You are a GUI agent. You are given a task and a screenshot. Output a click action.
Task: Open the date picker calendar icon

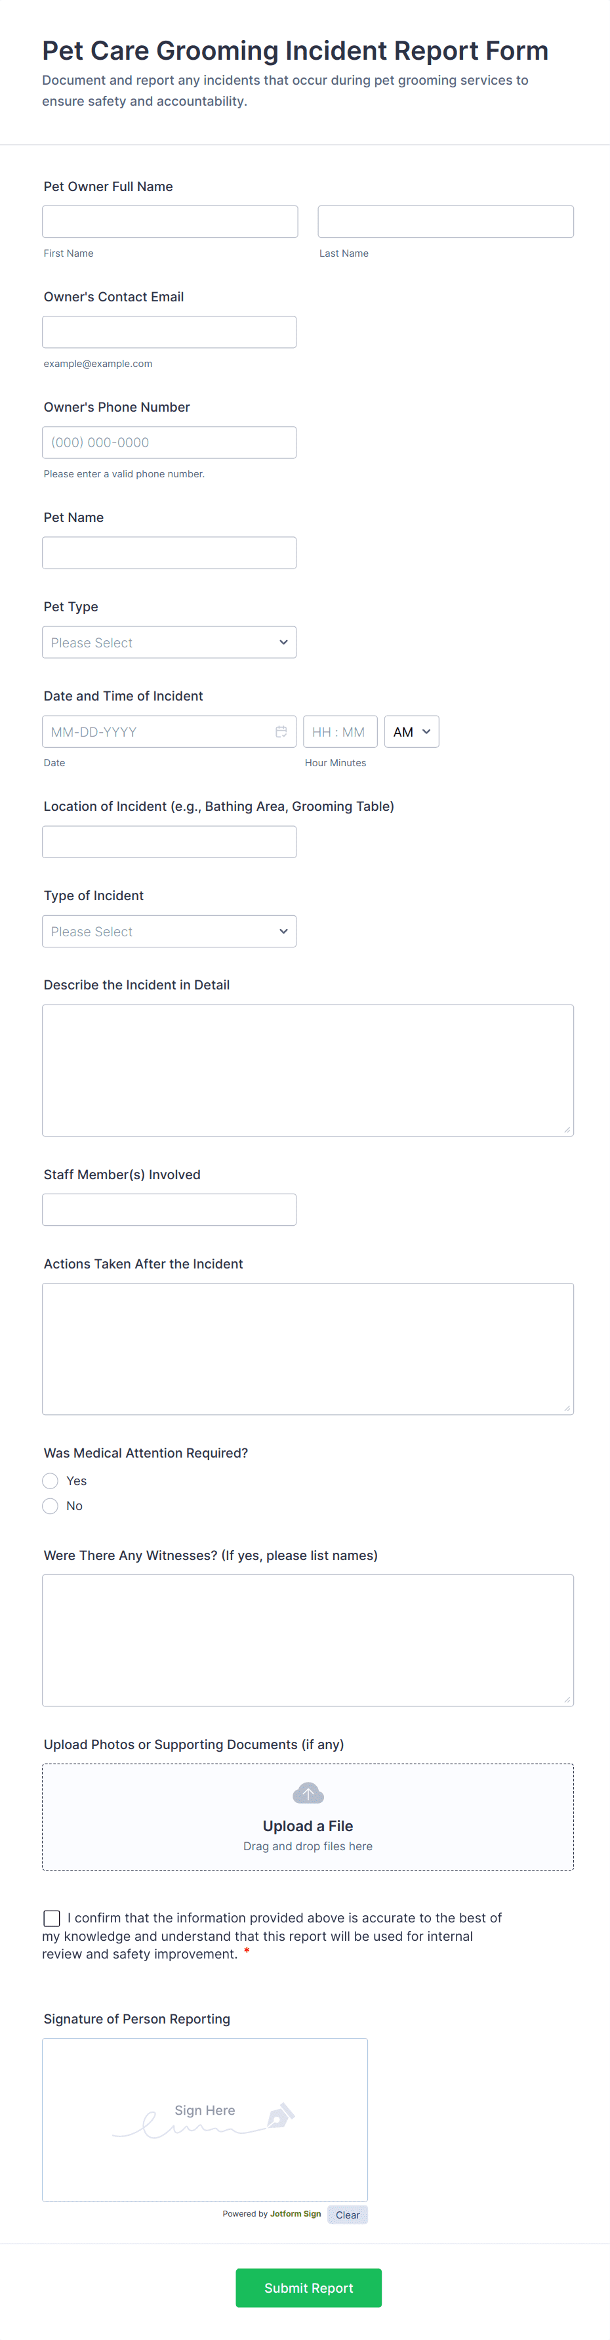281,731
